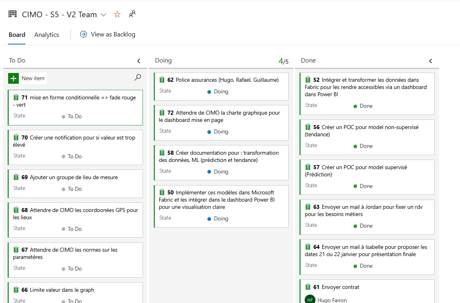Click the blue Doing state dot on card 58

[209, 172]
